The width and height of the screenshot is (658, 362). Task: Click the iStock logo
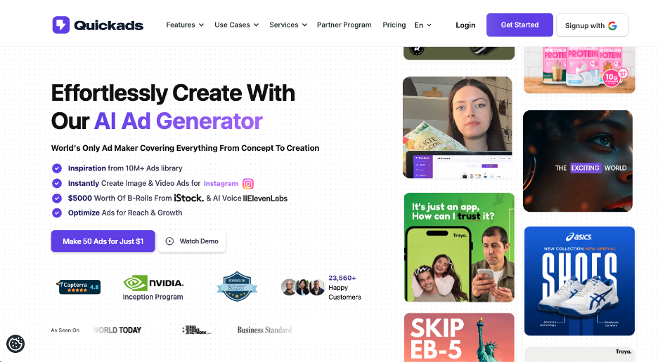click(189, 198)
